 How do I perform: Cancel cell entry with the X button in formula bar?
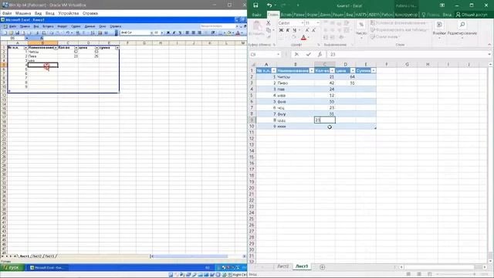(x=296, y=54)
